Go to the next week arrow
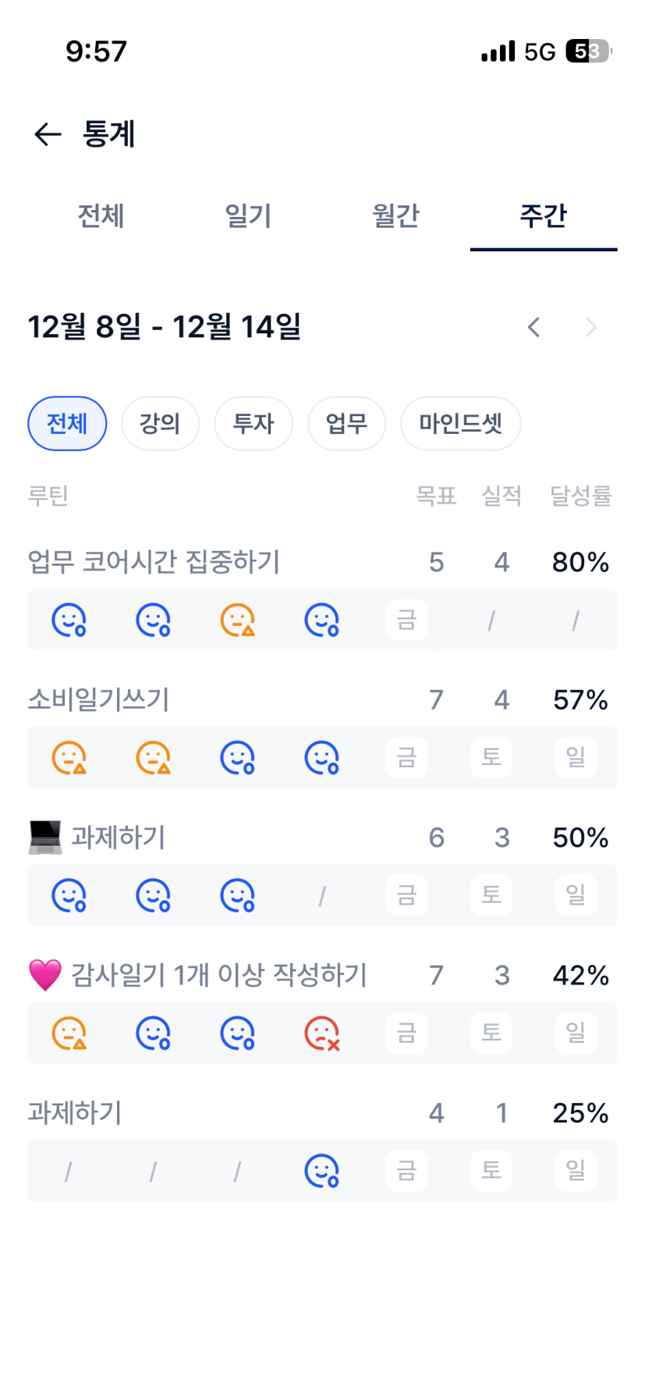 point(590,327)
